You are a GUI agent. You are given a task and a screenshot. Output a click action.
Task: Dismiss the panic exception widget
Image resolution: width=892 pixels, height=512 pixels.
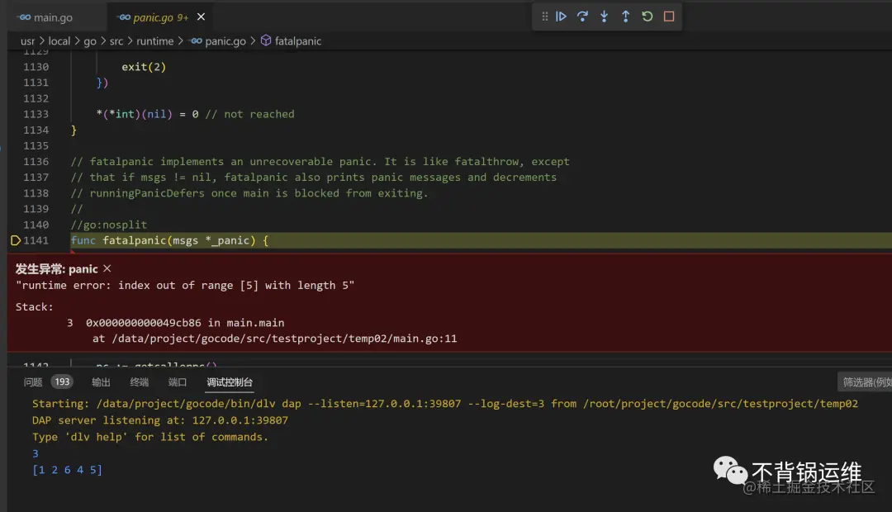(x=107, y=268)
